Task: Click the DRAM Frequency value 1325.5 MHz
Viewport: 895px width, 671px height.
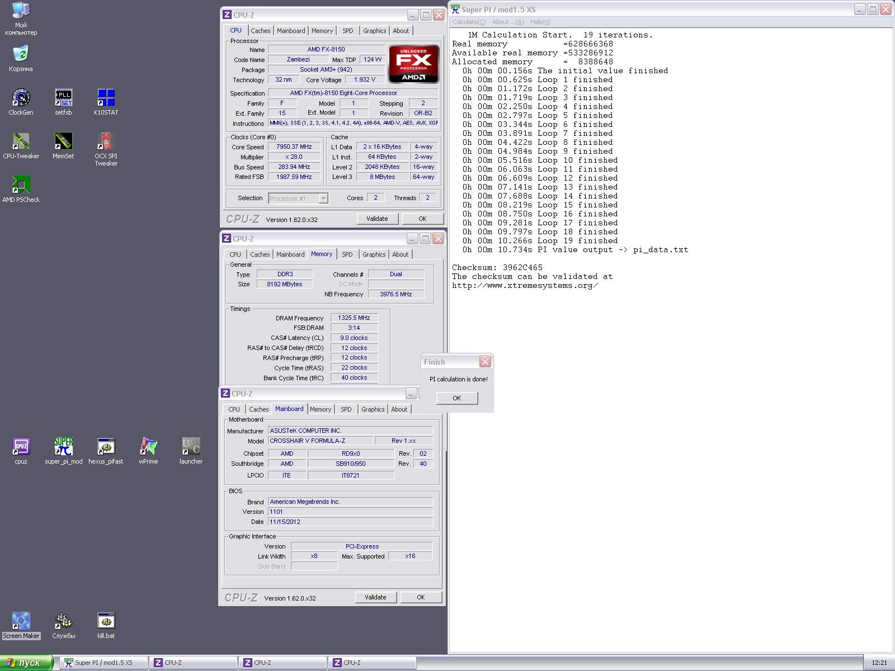Action: tap(354, 318)
